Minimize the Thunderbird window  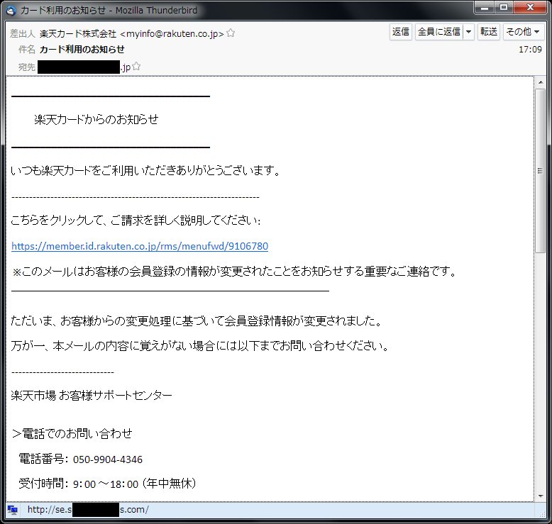click(485, 8)
